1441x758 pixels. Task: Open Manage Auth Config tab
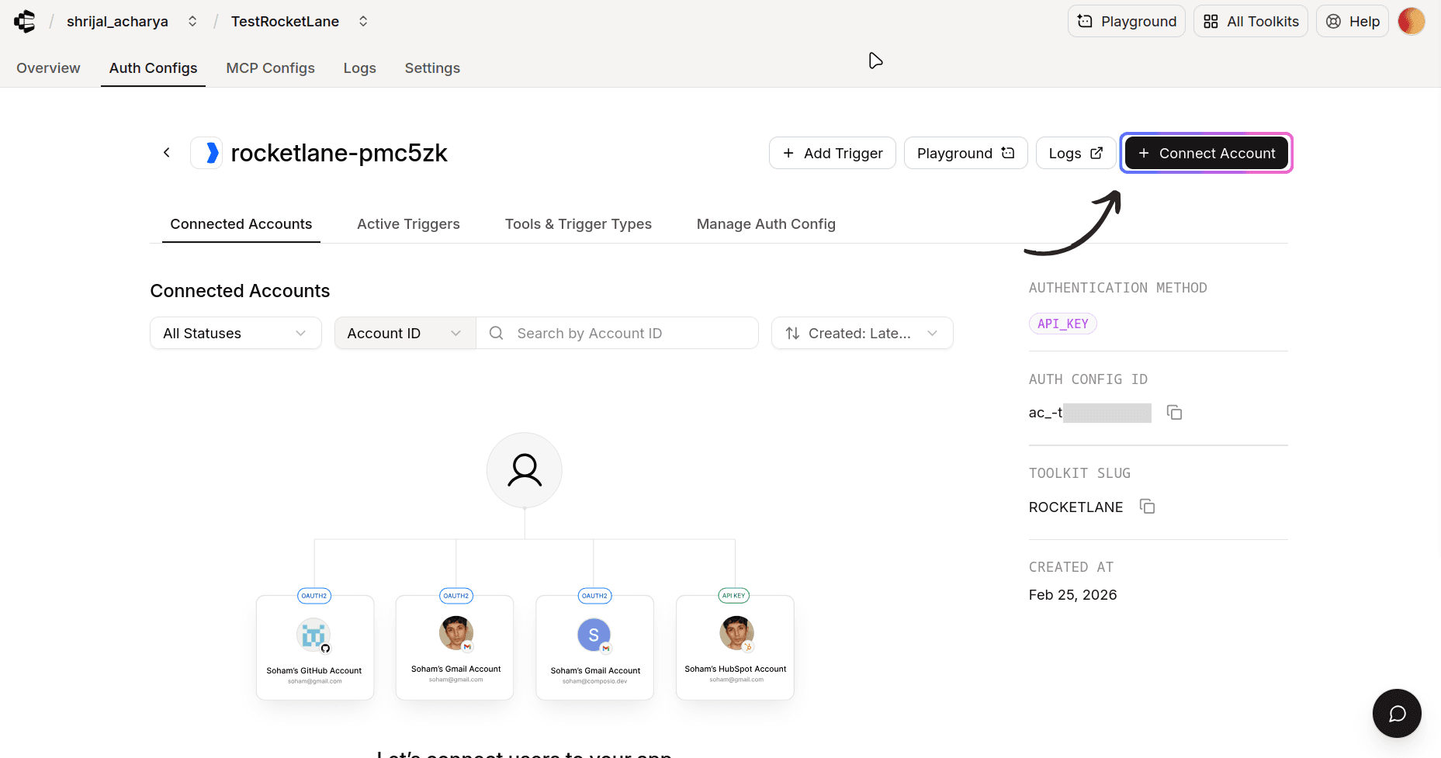(766, 224)
